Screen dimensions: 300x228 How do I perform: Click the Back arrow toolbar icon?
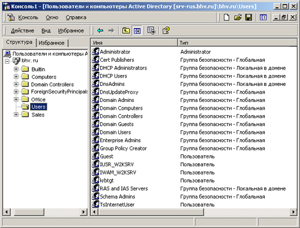pyautogui.click(x=100, y=31)
